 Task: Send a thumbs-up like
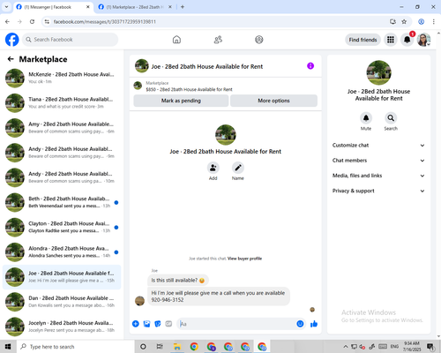point(314,324)
